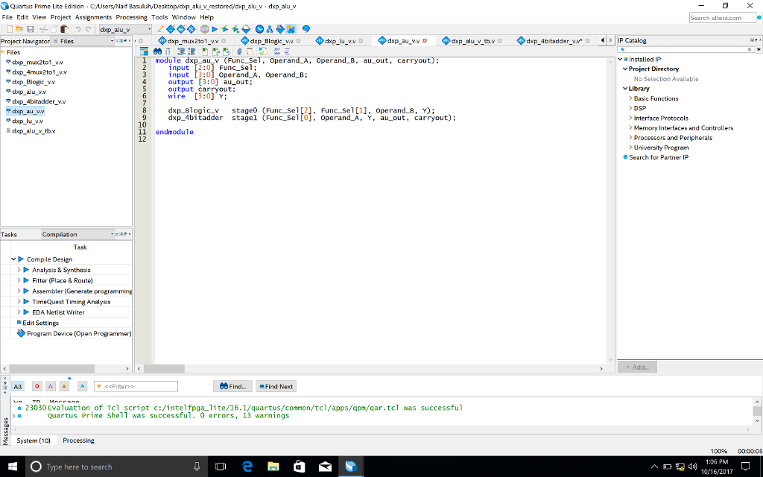Toggle warnings filter in Messages panel
The image size is (763, 477).
(x=63, y=386)
